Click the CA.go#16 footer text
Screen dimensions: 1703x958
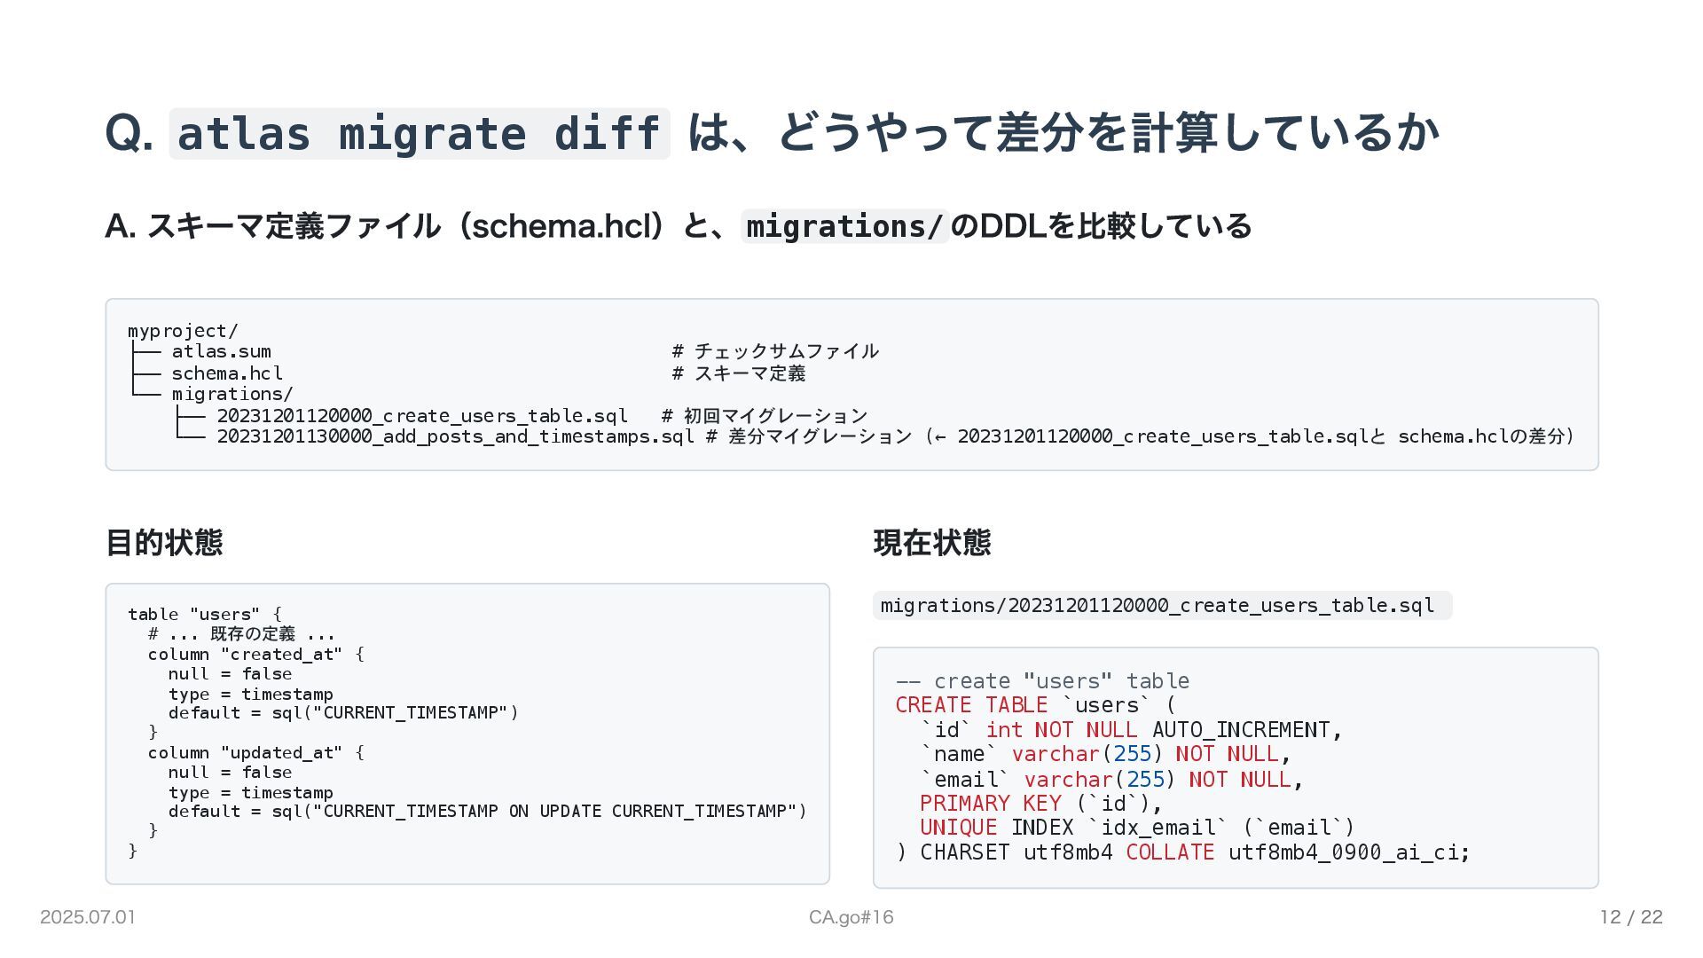851,917
